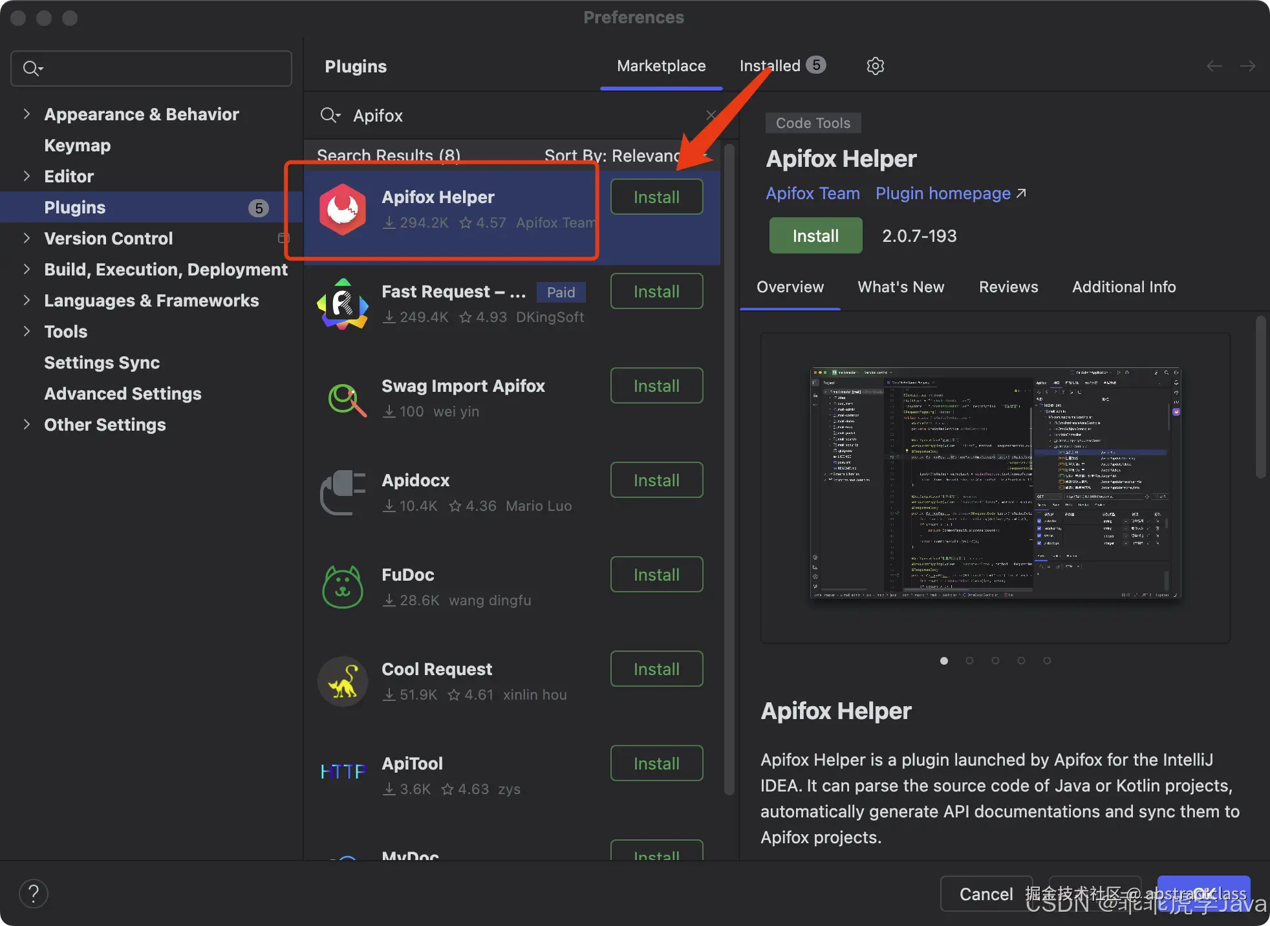Image resolution: width=1270 pixels, height=926 pixels.
Task: Click the plugin screenshot preview thumbnail
Action: tap(995, 483)
